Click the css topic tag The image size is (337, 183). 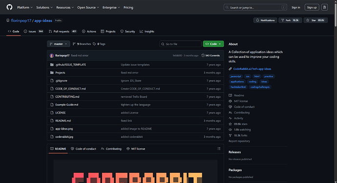click(x=248, y=76)
